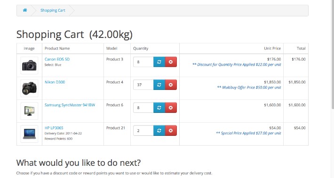The height and width of the screenshot is (178, 334).
Task: Open the HP LP3065 product link
Action: click(x=54, y=128)
